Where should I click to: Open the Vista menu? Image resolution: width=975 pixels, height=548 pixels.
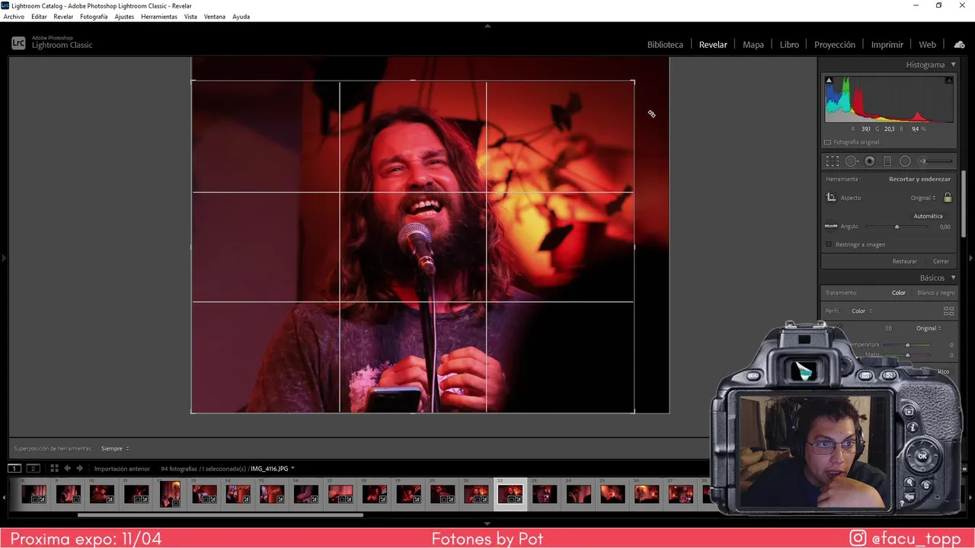coord(190,17)
